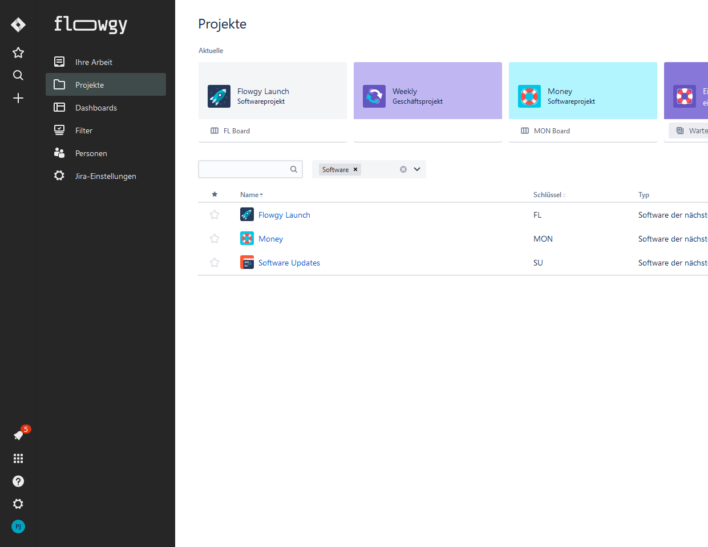The height and width of the screenshot is (547, 708).
Task: Open the PJ user profile avatar
Action: (x=18, y=526)
